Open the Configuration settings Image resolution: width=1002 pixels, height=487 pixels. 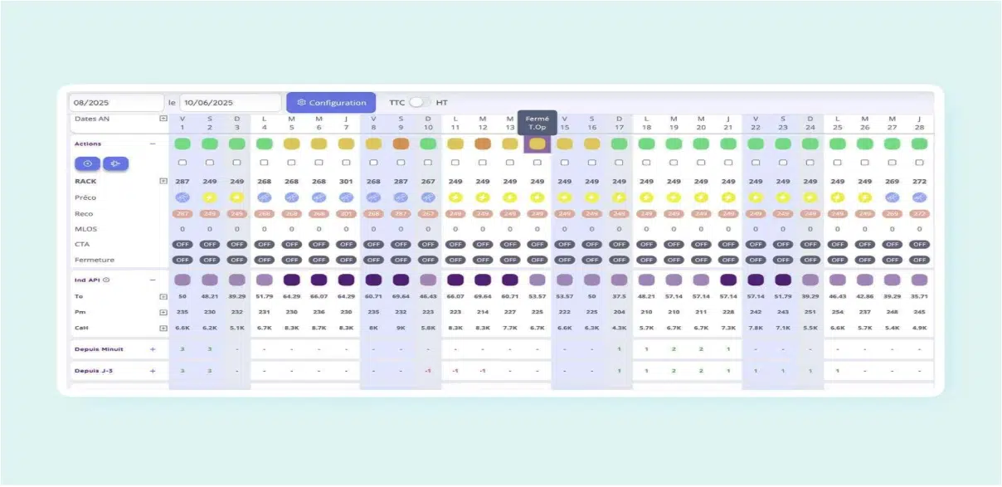[331, 103]
